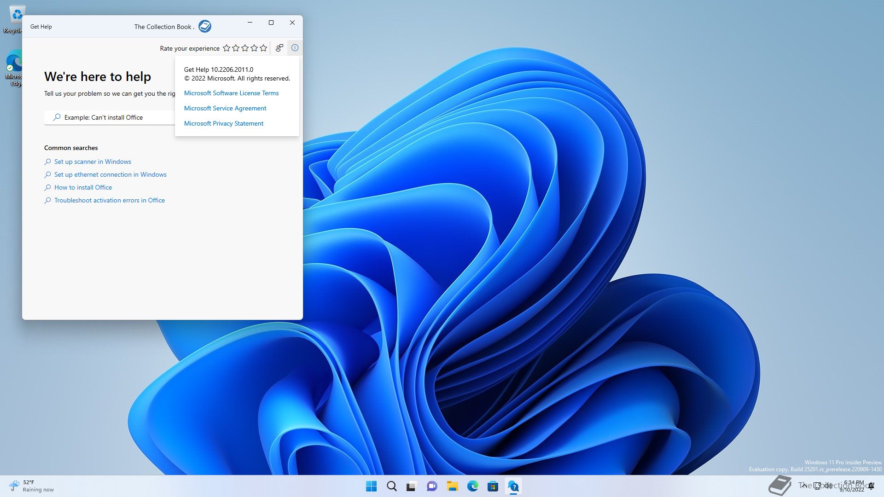Click Get Help icon on taskbar
This screenshot has width=884, height=497.
[513, 486]
